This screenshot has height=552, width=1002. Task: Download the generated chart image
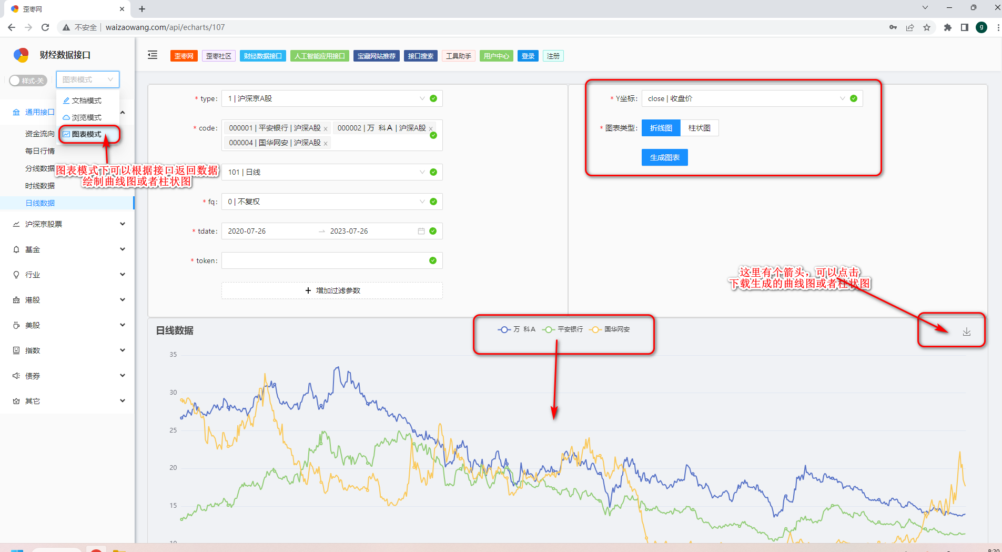[x=966, y=332]
